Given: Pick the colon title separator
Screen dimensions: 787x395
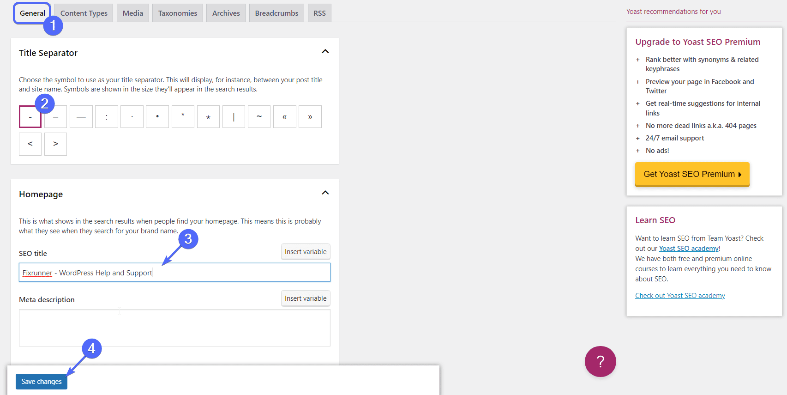Looking at the screenshot, I should point(107,117).
